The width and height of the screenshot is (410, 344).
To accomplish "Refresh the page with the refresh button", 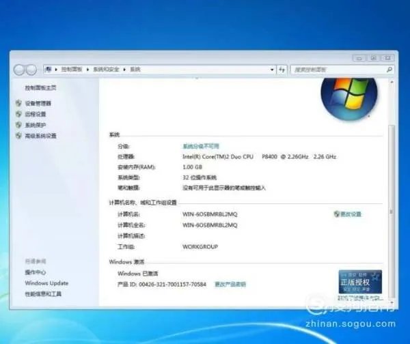I will point(282,70).
